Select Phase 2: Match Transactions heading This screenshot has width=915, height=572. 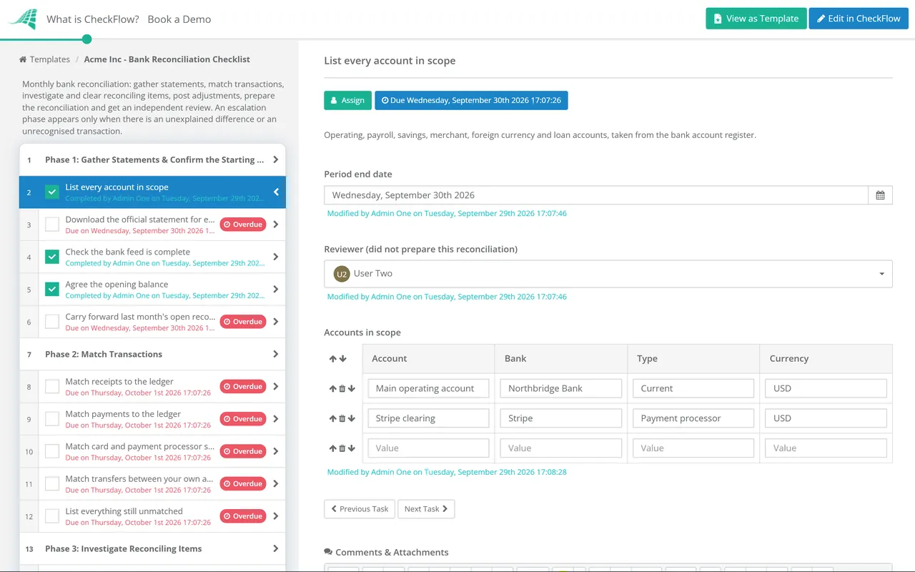tap(104, 355)
